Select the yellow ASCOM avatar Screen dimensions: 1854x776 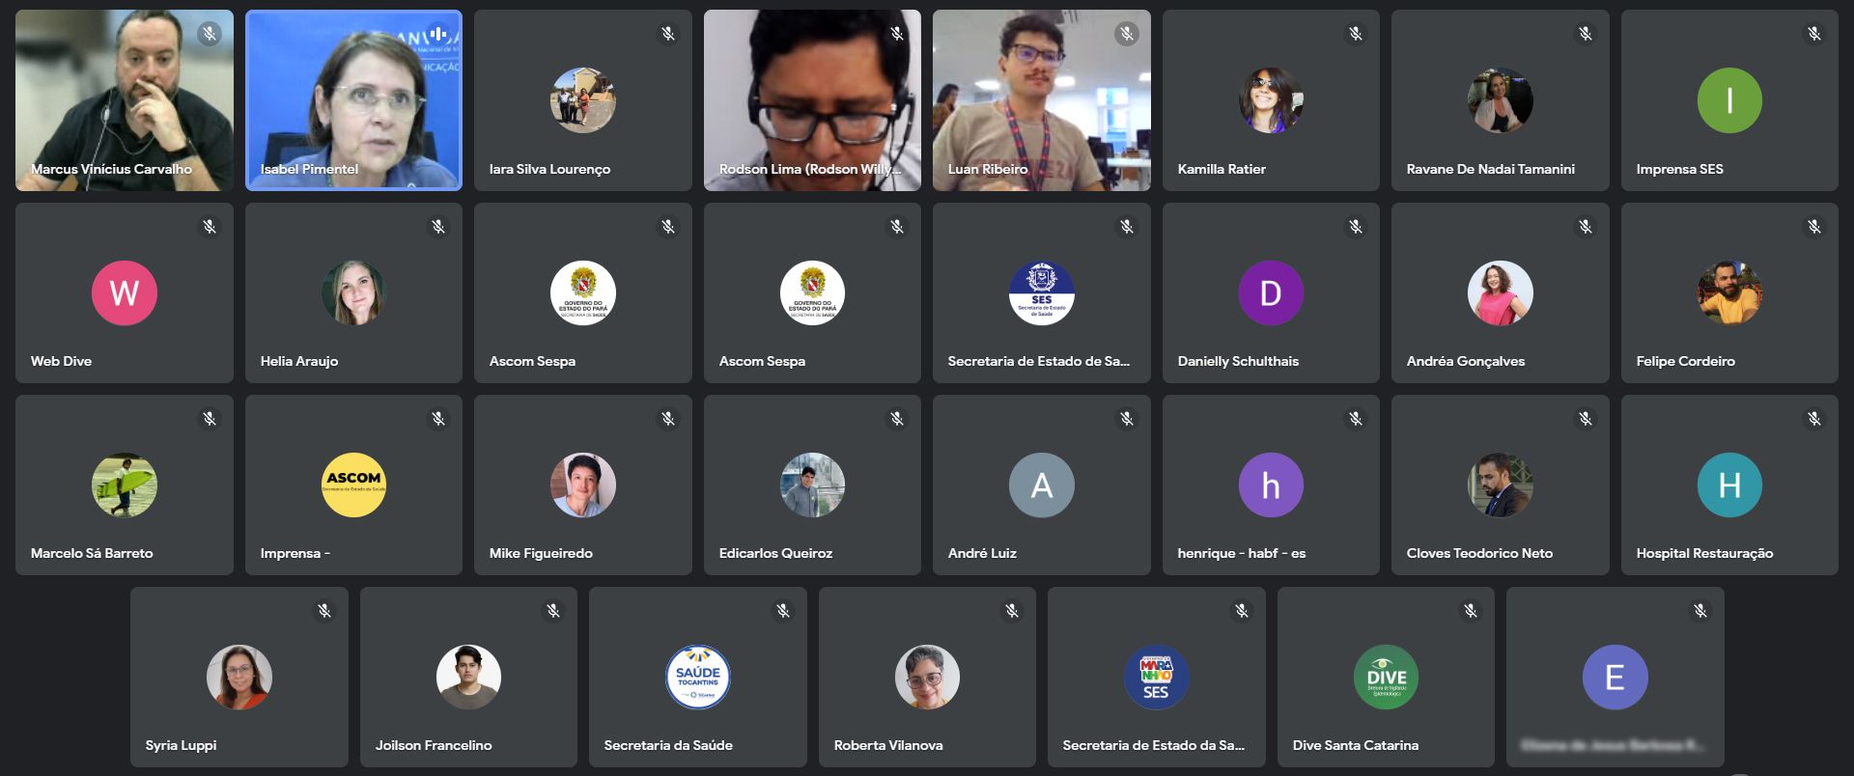click(x=353, y=485)
